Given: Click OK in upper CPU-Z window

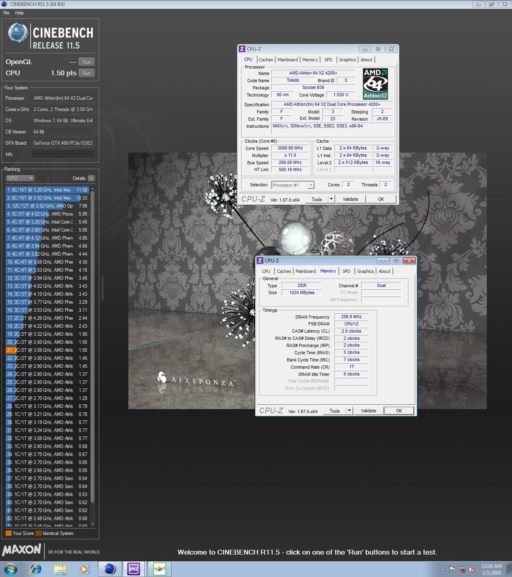Looking at the screenshot, I should [x=381, y=199].
